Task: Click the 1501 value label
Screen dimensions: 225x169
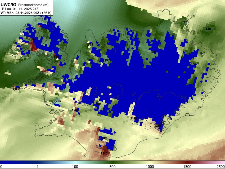Action: (75, 110)
